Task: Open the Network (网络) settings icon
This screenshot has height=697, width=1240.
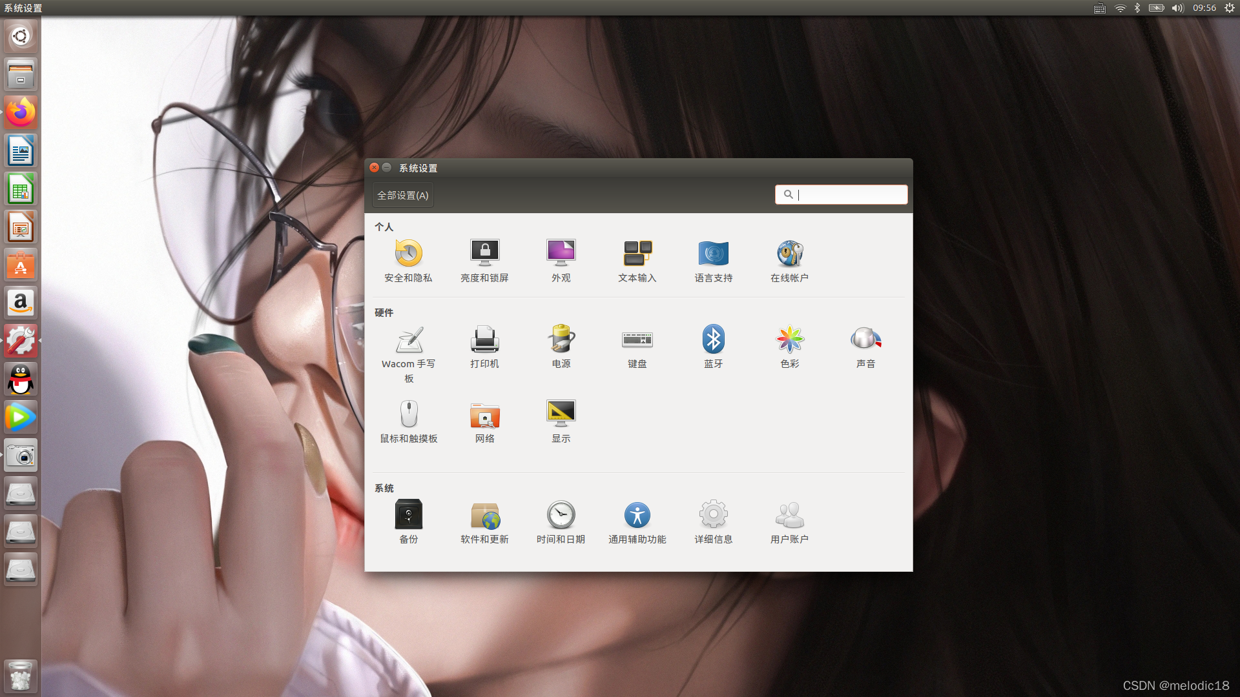Action: 484,414
